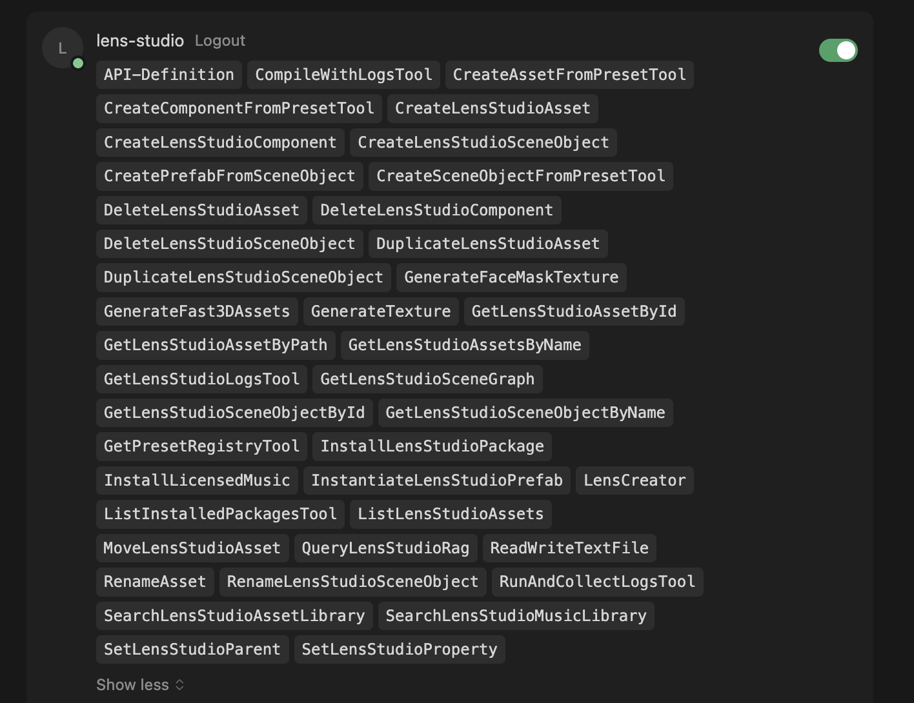
Task: Click the CompileWithLogsTool chip
Action: click(343, 75)
